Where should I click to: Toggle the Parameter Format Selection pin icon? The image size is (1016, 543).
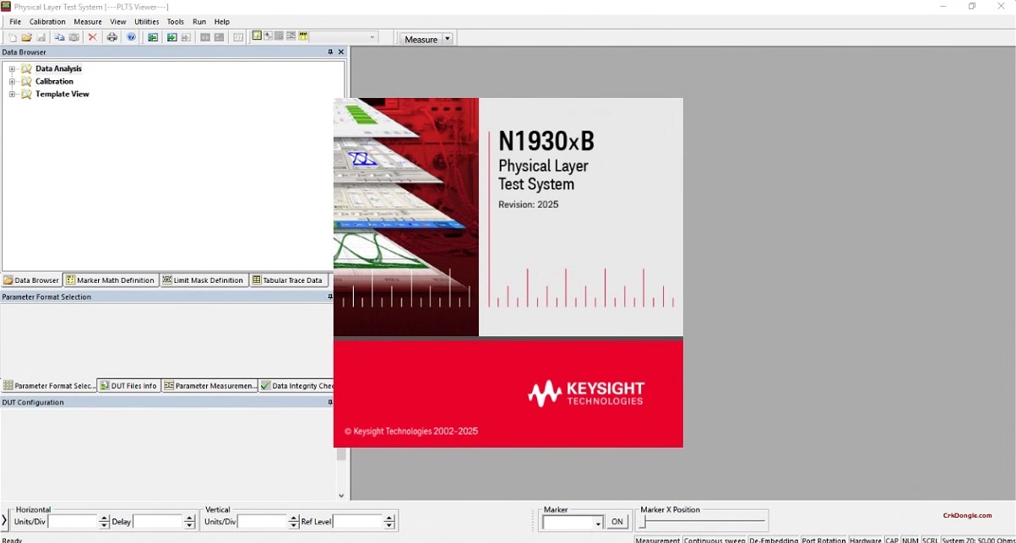330,296
